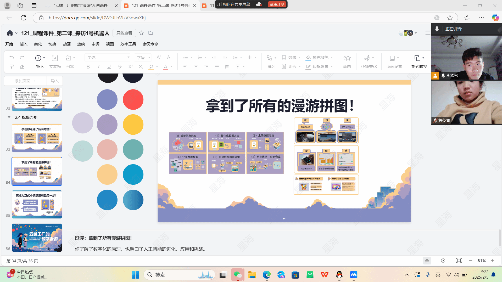Open the 动画 menu tab
The height and width of the screenshot is (282, 502).
coord(67,44)
